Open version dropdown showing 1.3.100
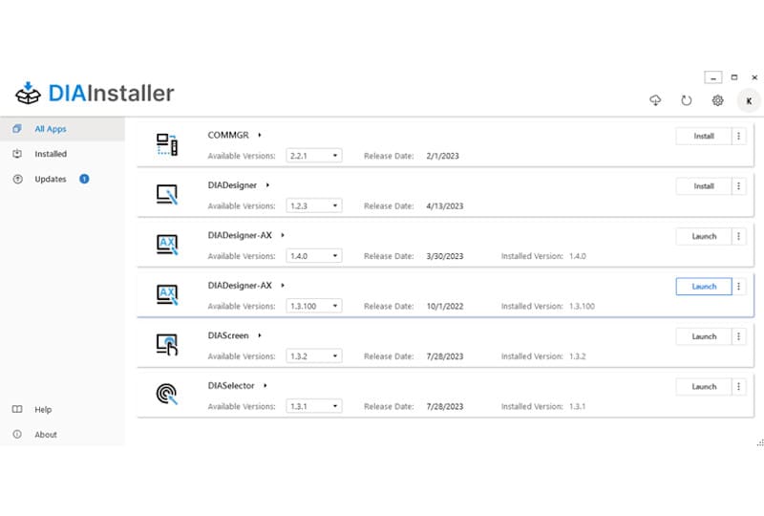This screenshot has width=764, height=516. click(x=313, y=306)
